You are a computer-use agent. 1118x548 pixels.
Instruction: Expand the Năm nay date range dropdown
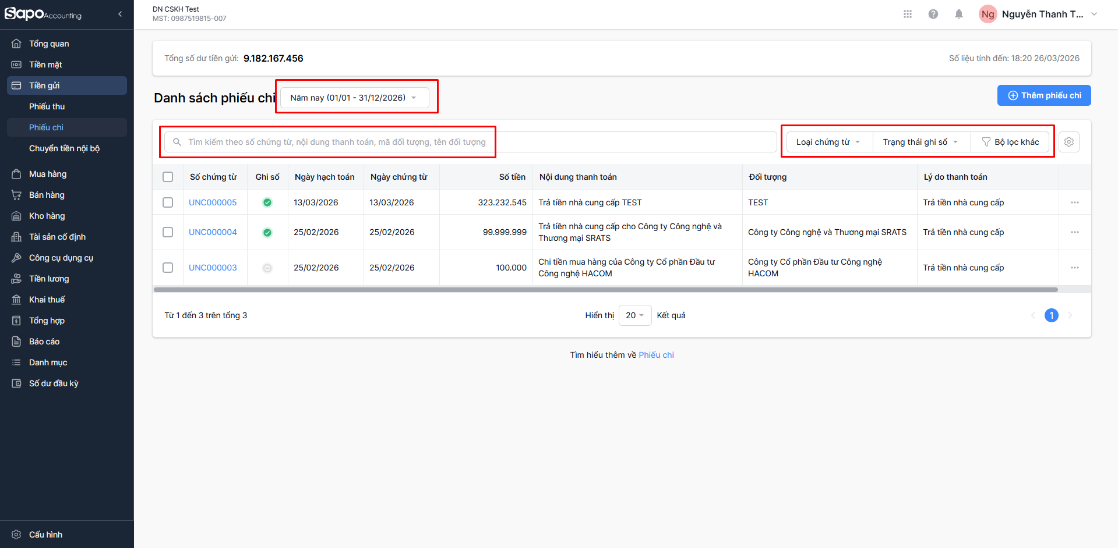click(354, 98)
